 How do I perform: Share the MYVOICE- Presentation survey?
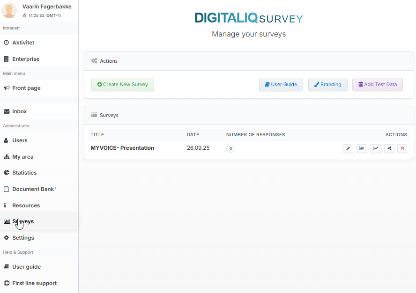tap(389, 148)
